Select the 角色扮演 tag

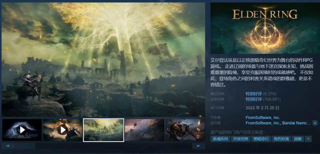(281, 139)
